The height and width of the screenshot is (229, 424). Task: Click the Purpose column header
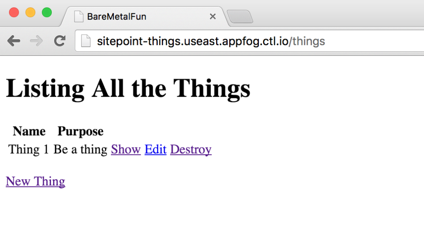click(x=80, y=131)
